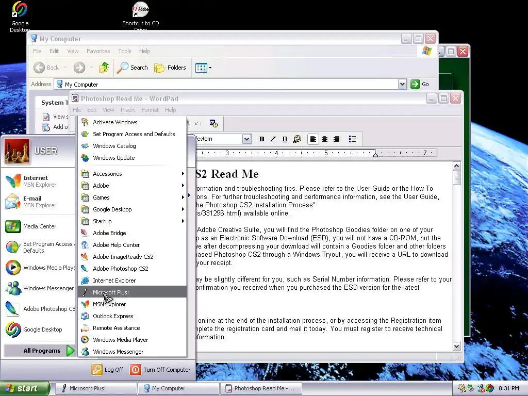Screen dimensions: 528x396
Task: Open Set Program Access and Defaults entry
Action: 133,134
